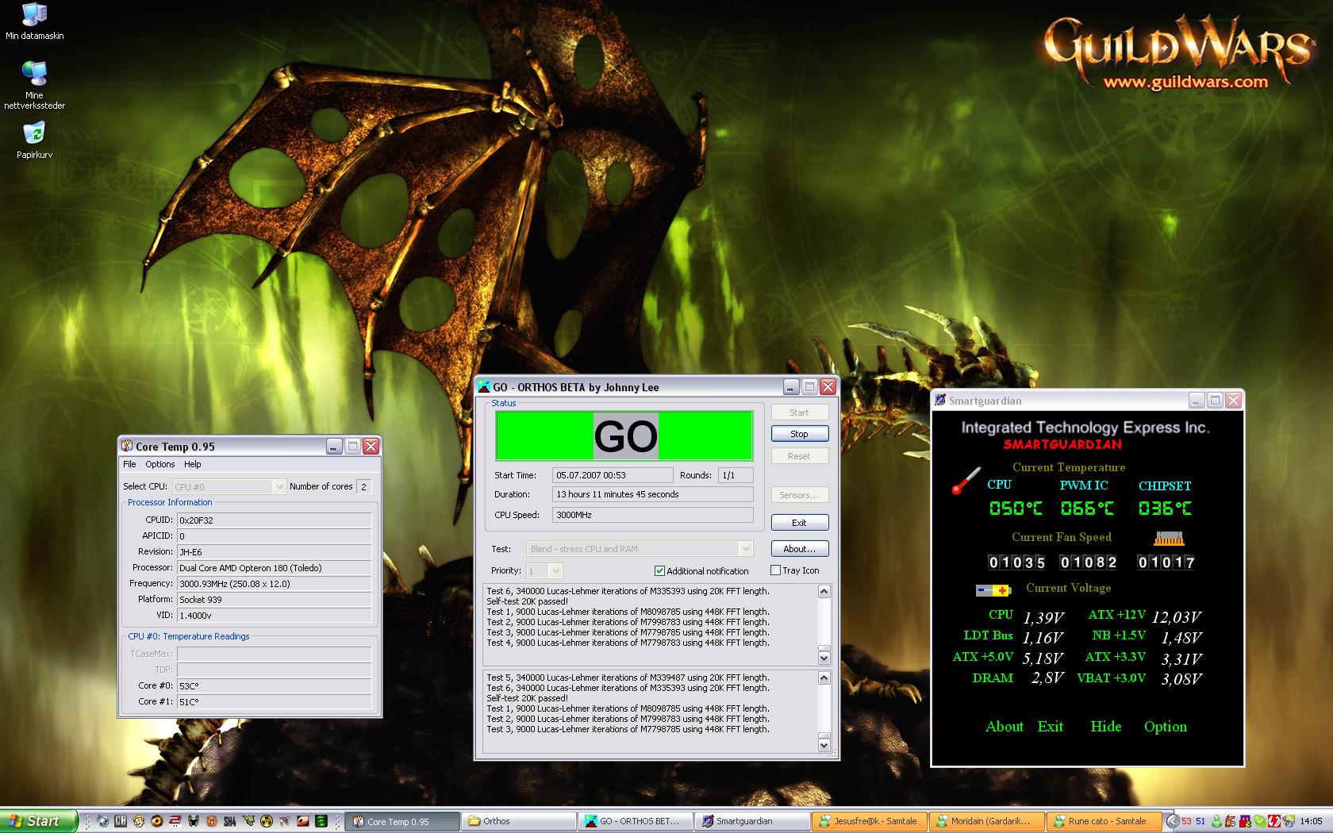Click the ORTHOS window title bar icon
Screen dimensions: 1333x833
coord(483,387)
